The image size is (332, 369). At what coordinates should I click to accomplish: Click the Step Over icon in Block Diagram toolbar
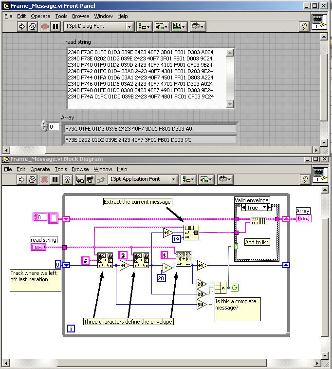(91, 179)
